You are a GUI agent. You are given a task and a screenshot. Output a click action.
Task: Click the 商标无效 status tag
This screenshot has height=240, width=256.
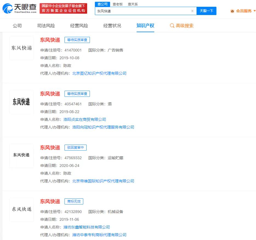click(74, 201)
